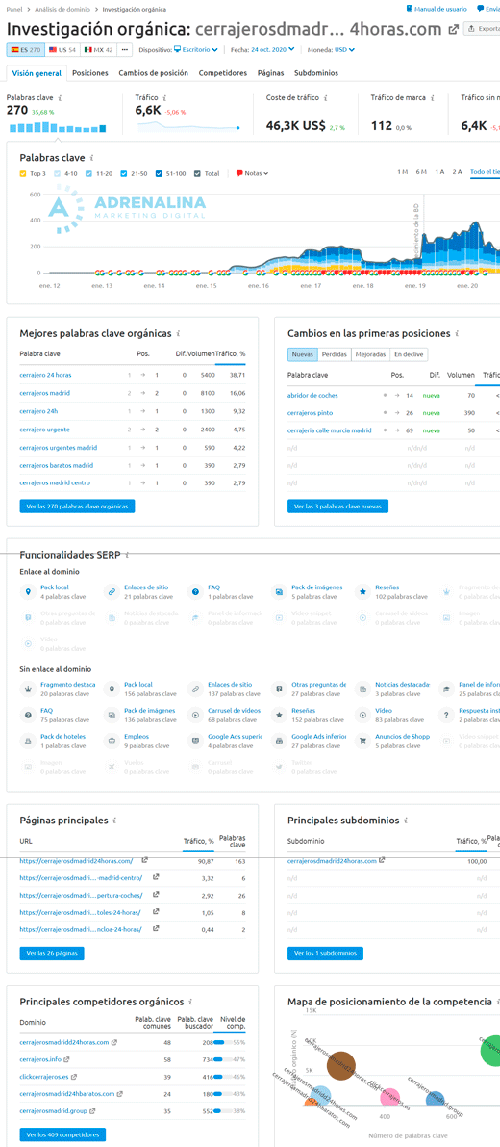
Task: Click Ver las 26 páginas button
Action: [x=52, y=953]
